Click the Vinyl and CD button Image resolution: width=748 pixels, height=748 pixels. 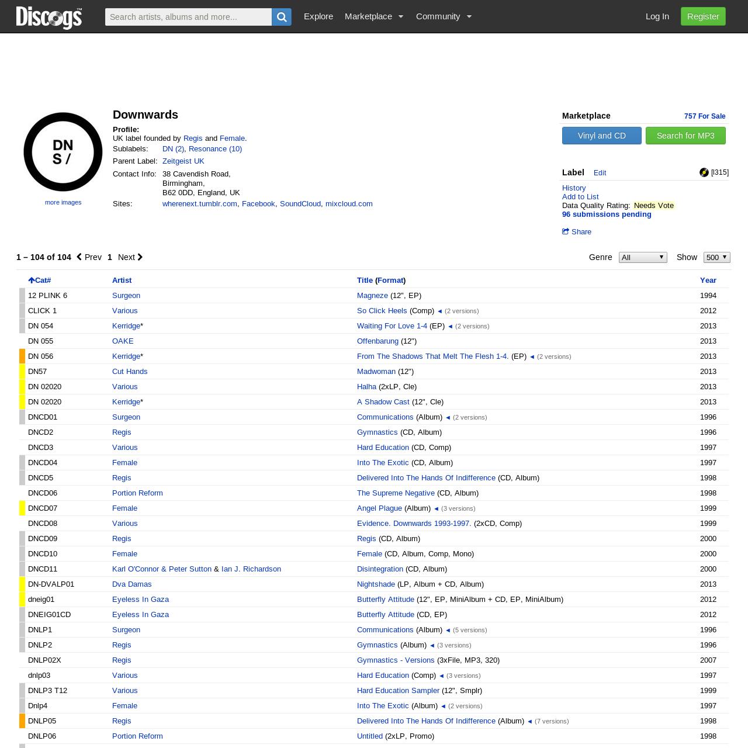602,136
